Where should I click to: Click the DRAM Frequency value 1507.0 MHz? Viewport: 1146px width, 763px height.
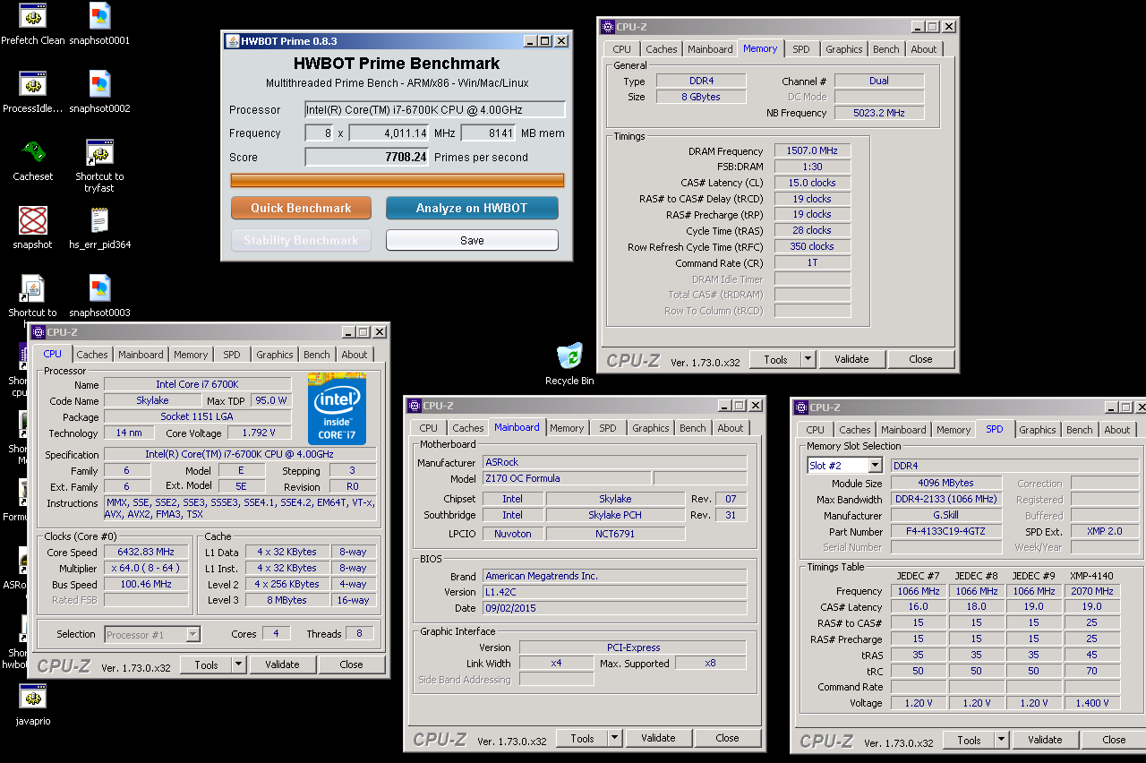click(812, 151)
